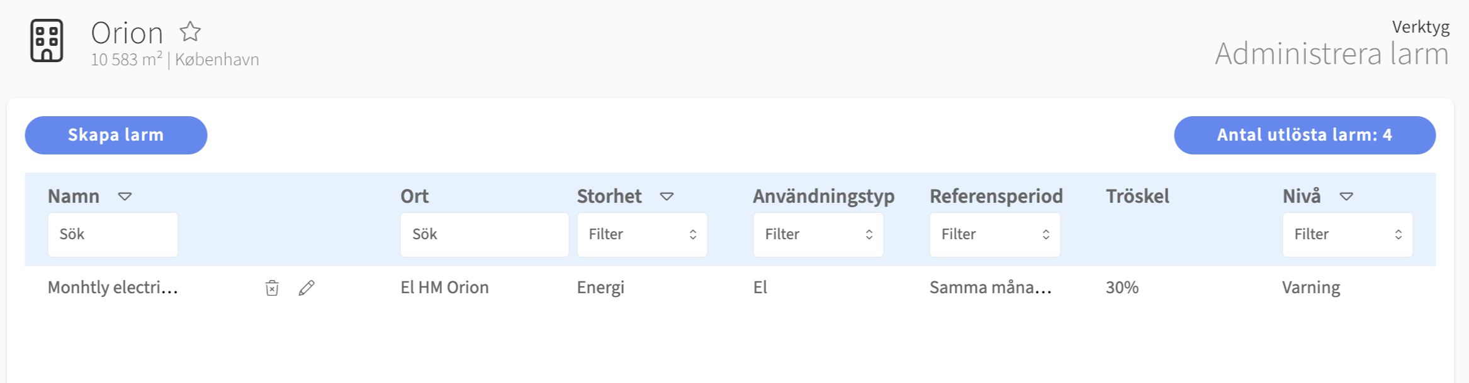The height and width of the screenshot is (383, 1469).
Task: Open the Nivå filter dropdown
Action: pos(1348,234)
